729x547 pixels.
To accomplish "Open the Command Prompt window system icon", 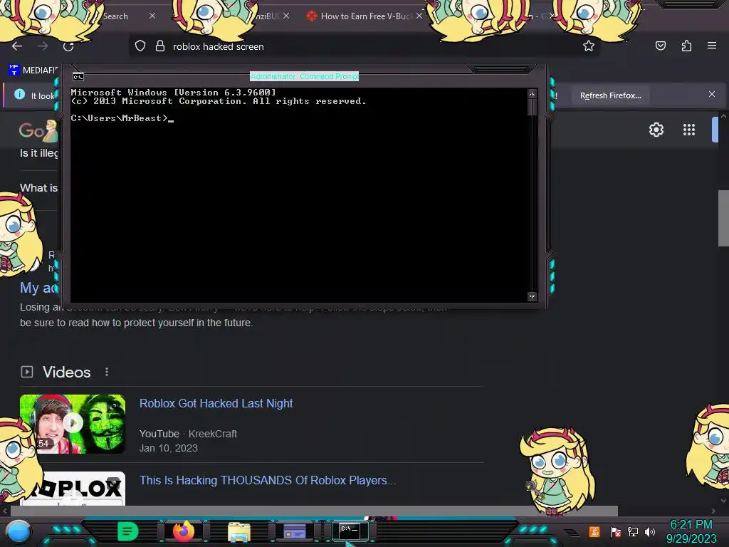I will pos(78,77).
